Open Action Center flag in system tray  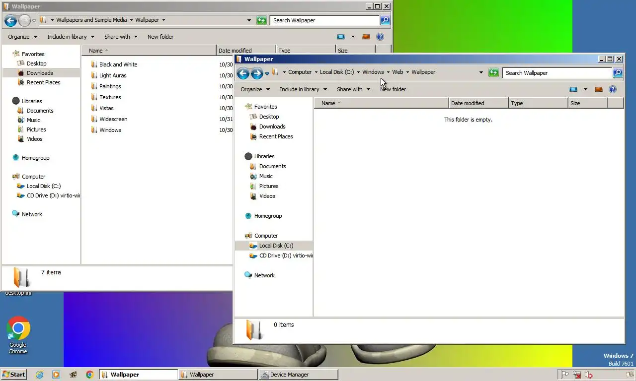click(565, 375)
